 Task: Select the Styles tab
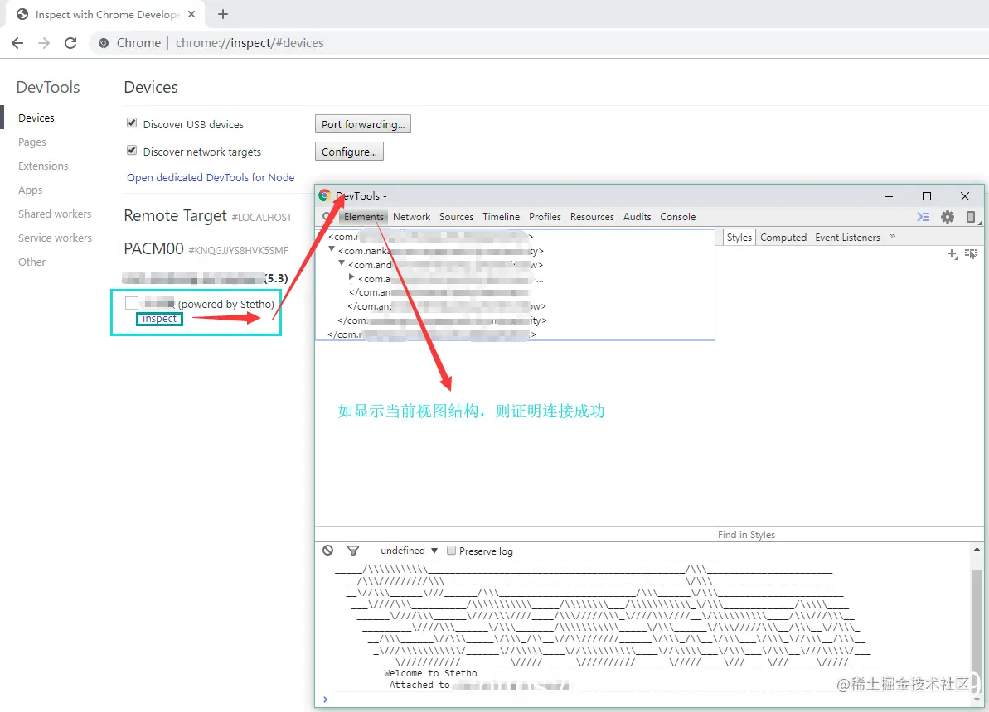tap(739, 238)
